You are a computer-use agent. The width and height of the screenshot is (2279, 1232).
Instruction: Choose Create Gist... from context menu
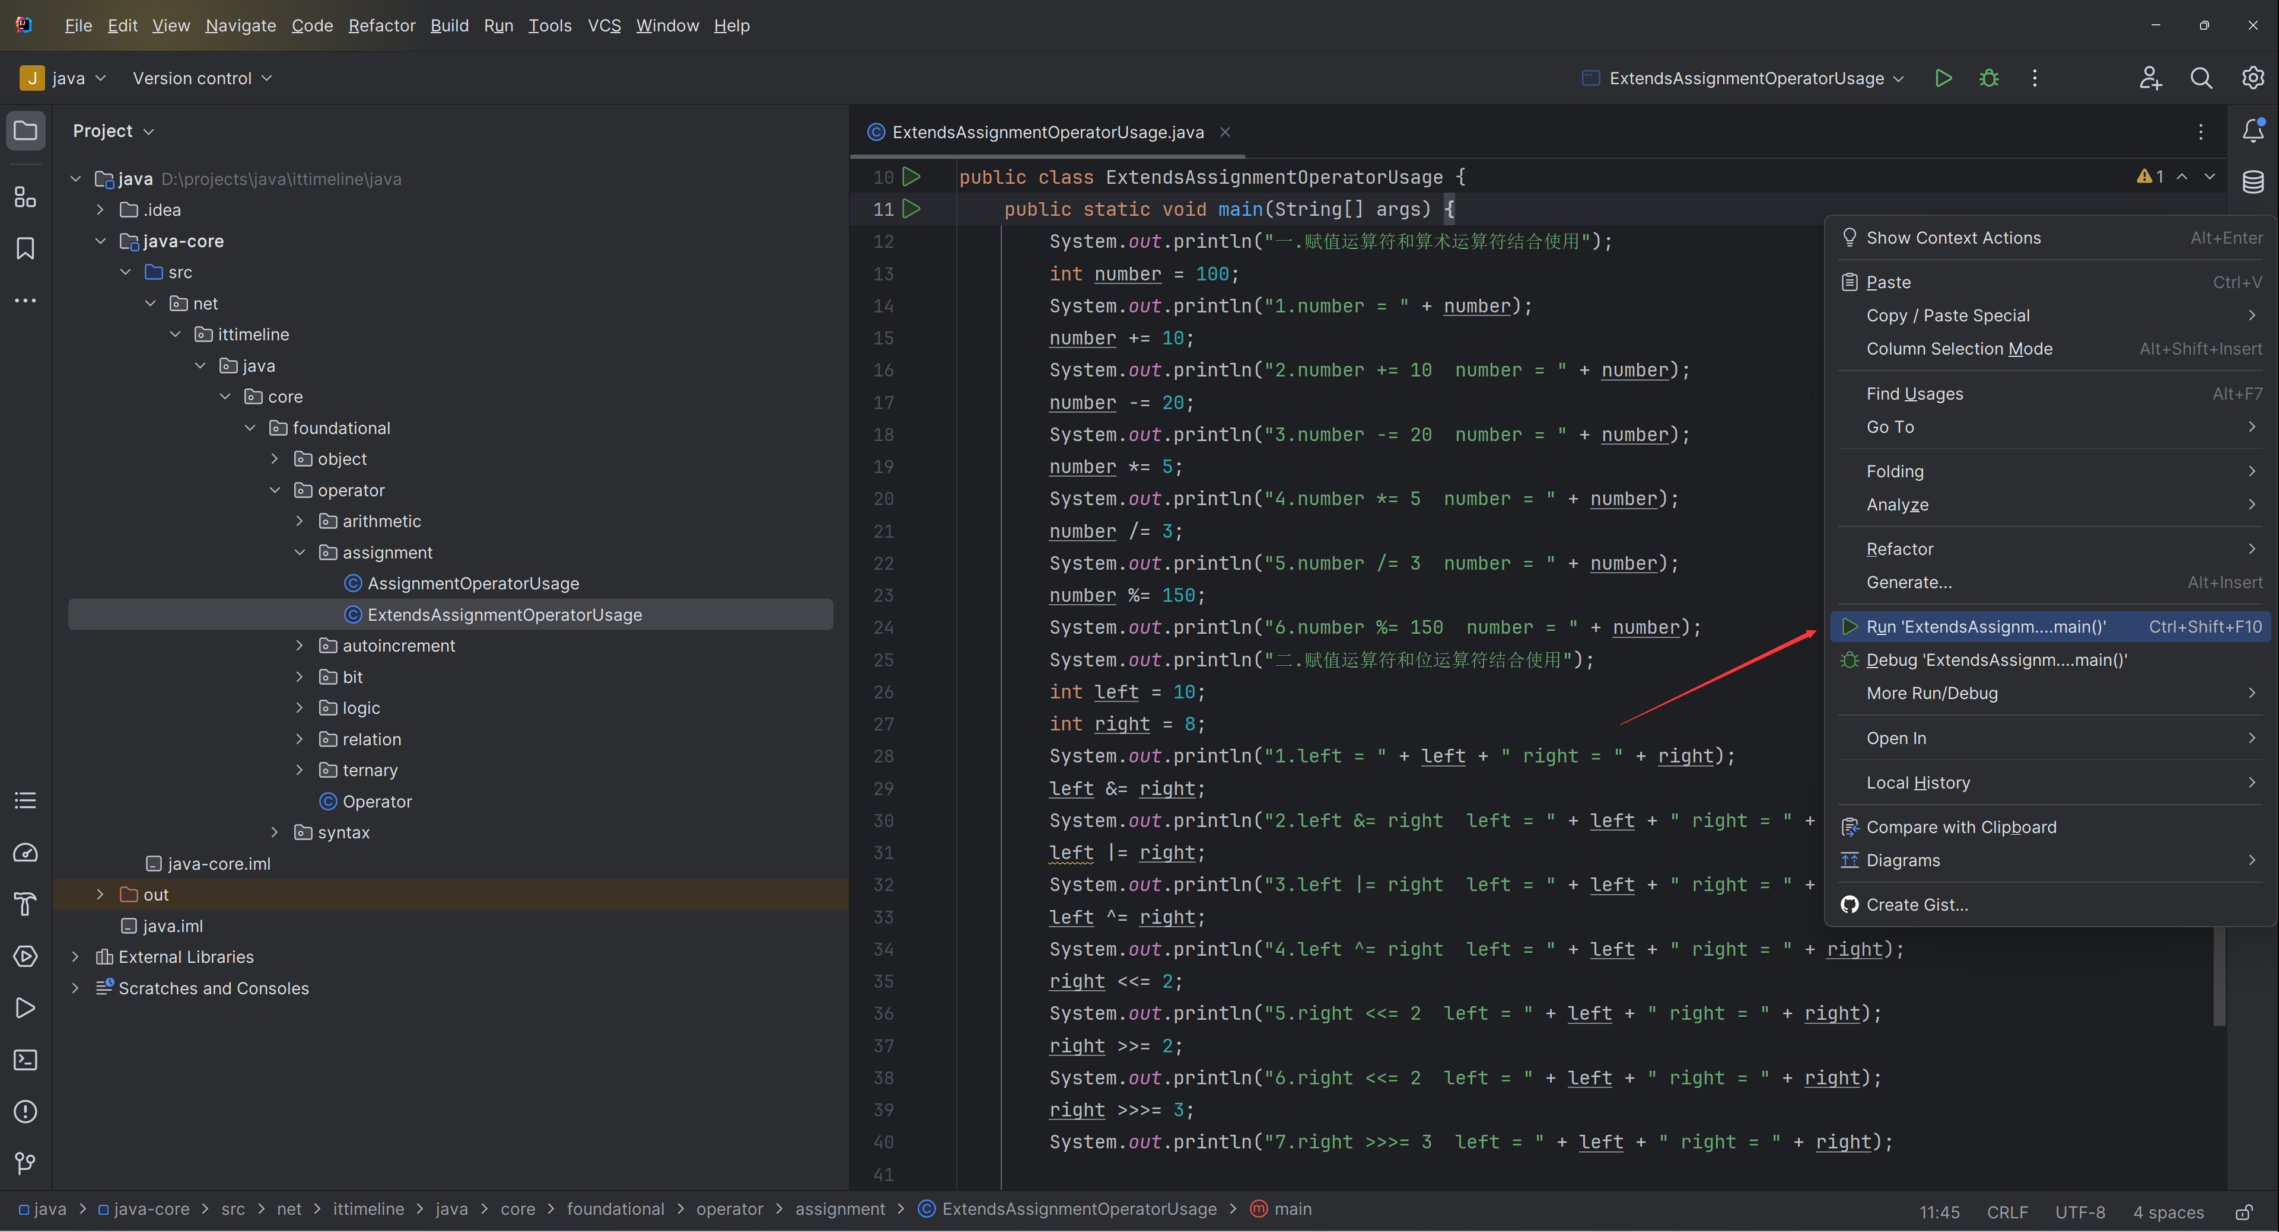(x=2051, y=905)
